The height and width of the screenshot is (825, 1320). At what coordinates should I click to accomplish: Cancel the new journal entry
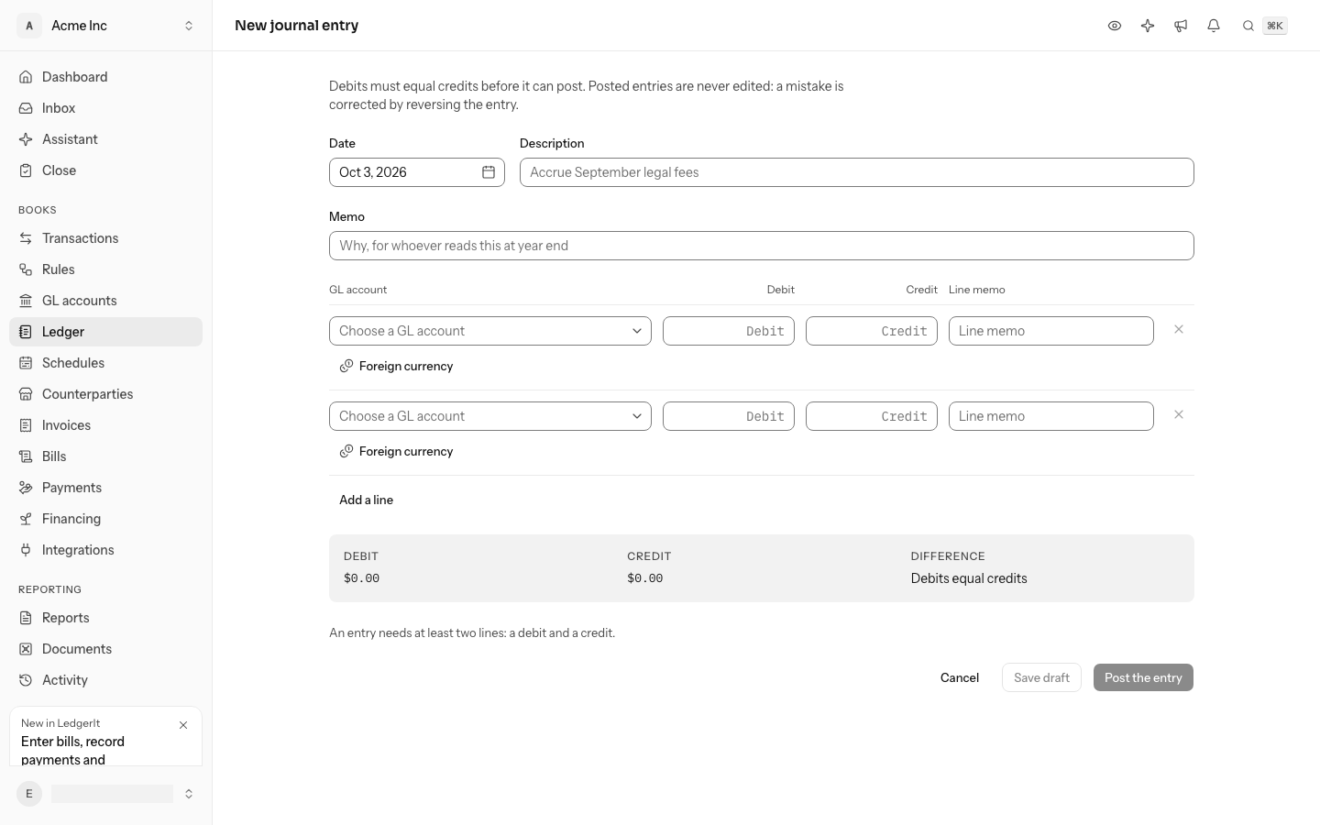(960, 677)
